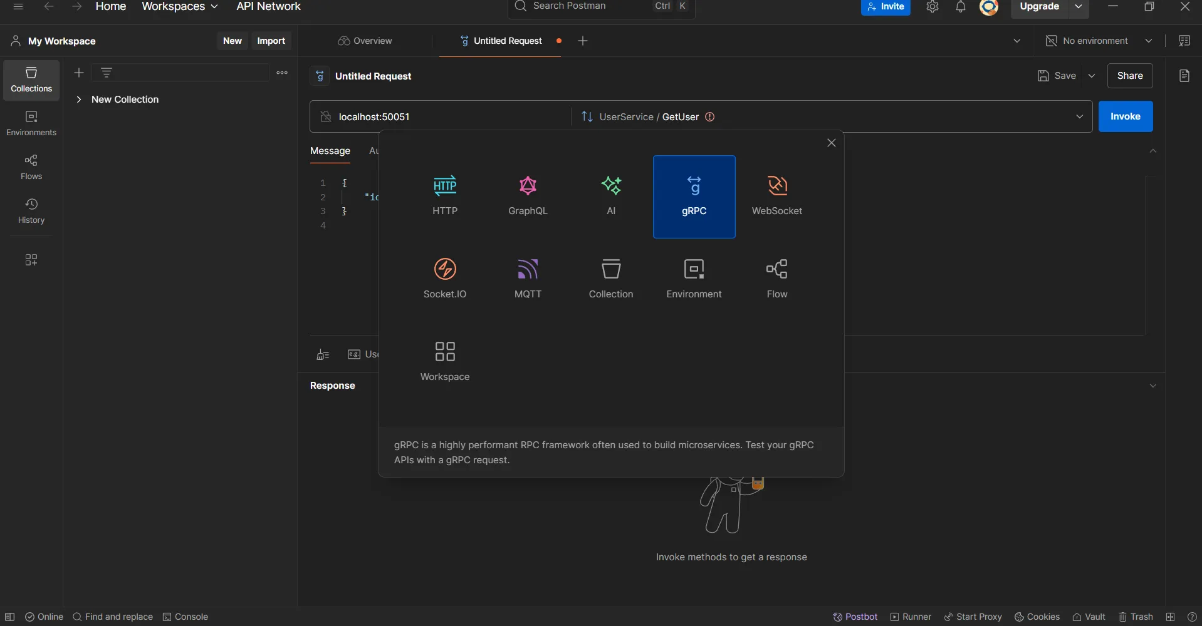Click the Import button
This screenshot has height=626, width=1202.
271,41
